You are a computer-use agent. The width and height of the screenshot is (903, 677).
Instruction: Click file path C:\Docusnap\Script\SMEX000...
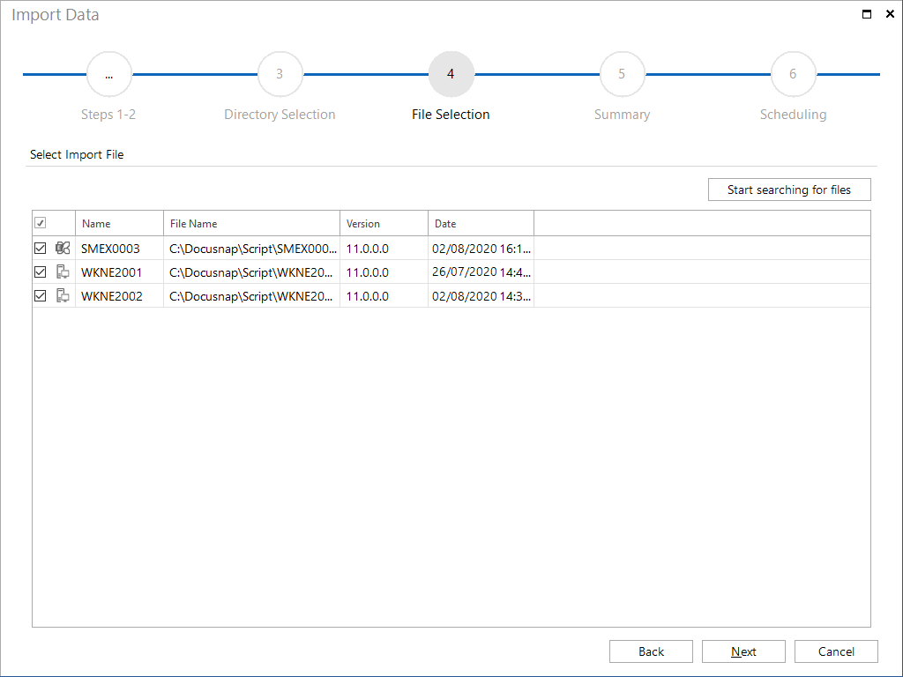(251, 249)
